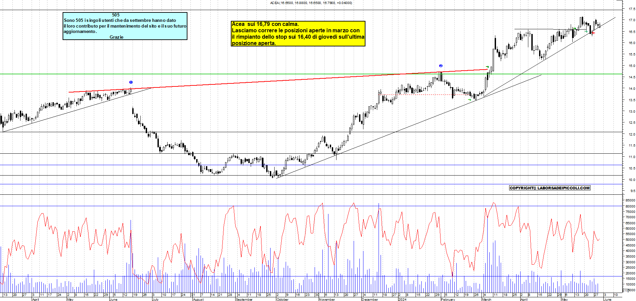Click 'Acea sui 16,79 con calma.' in yellow note
The height and width of the screenshot is (301, 636).
tap(265, 24)
